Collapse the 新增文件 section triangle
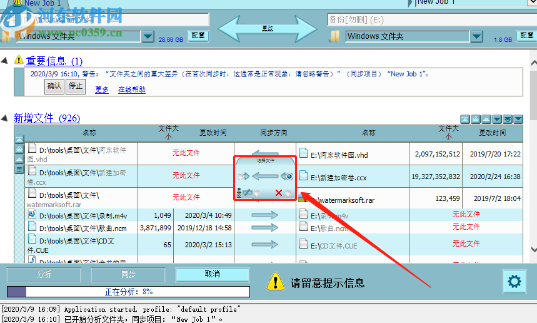Image resolution: width=537 pixels, height=323 pixels. click(4, 118)
